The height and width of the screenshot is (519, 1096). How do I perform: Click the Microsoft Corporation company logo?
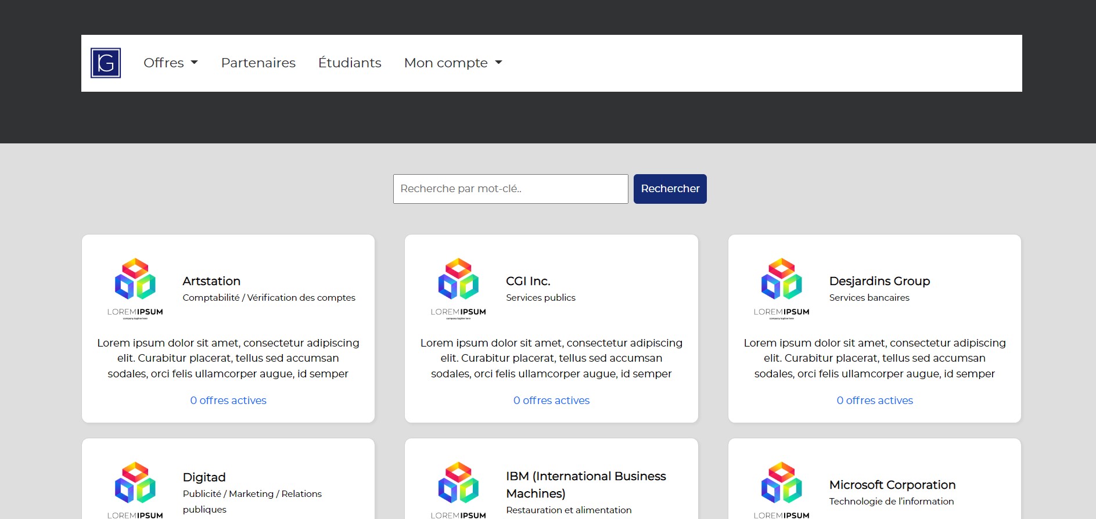coord(781,489)
